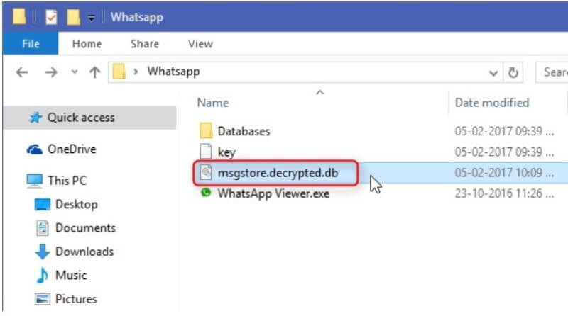Switch to the Home ribbon tab

pyautogui.click(x=87, y=44)
